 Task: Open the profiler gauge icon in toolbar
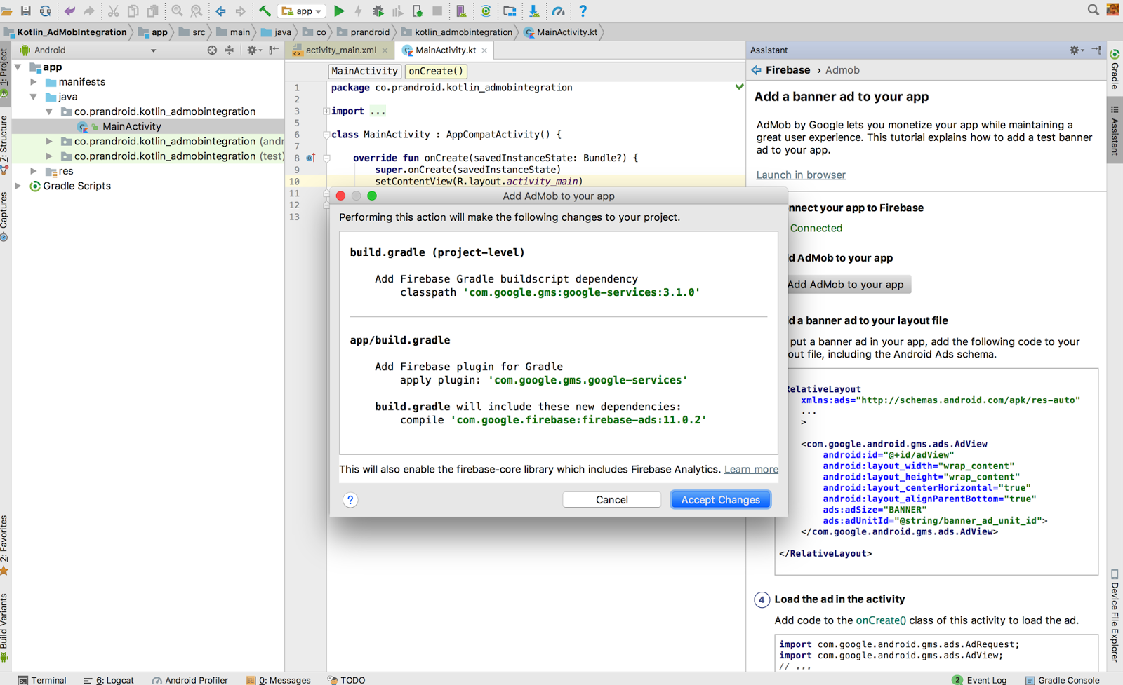point(558,11)
